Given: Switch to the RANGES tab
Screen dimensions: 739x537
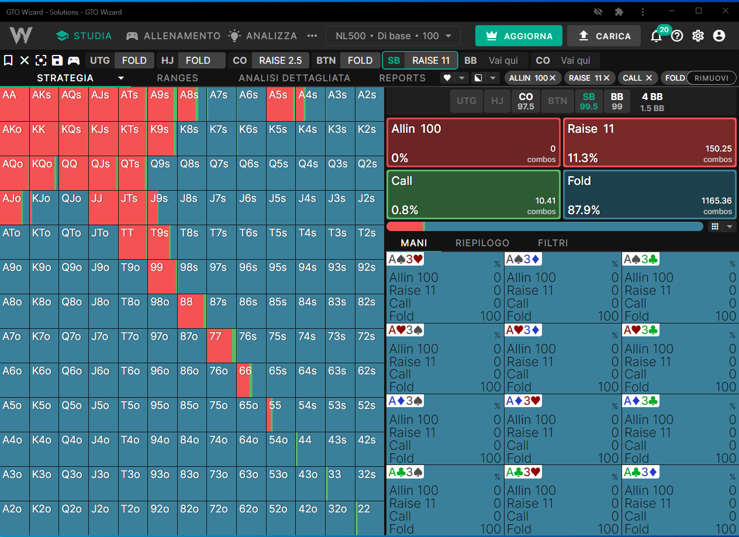Looking at the screenshot, I should [178, 78].
